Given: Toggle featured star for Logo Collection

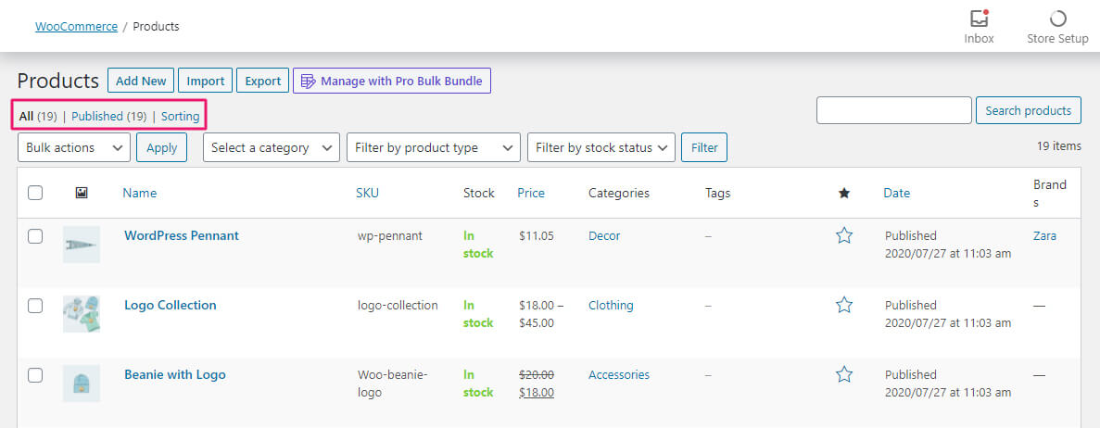Looking at the screenshot, I should (x=843, y=305).
